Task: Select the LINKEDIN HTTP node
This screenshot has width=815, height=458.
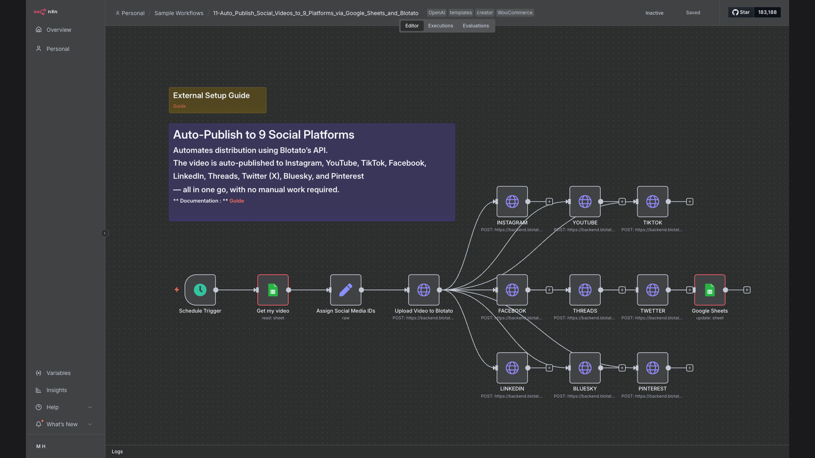Action: (512, 368)
